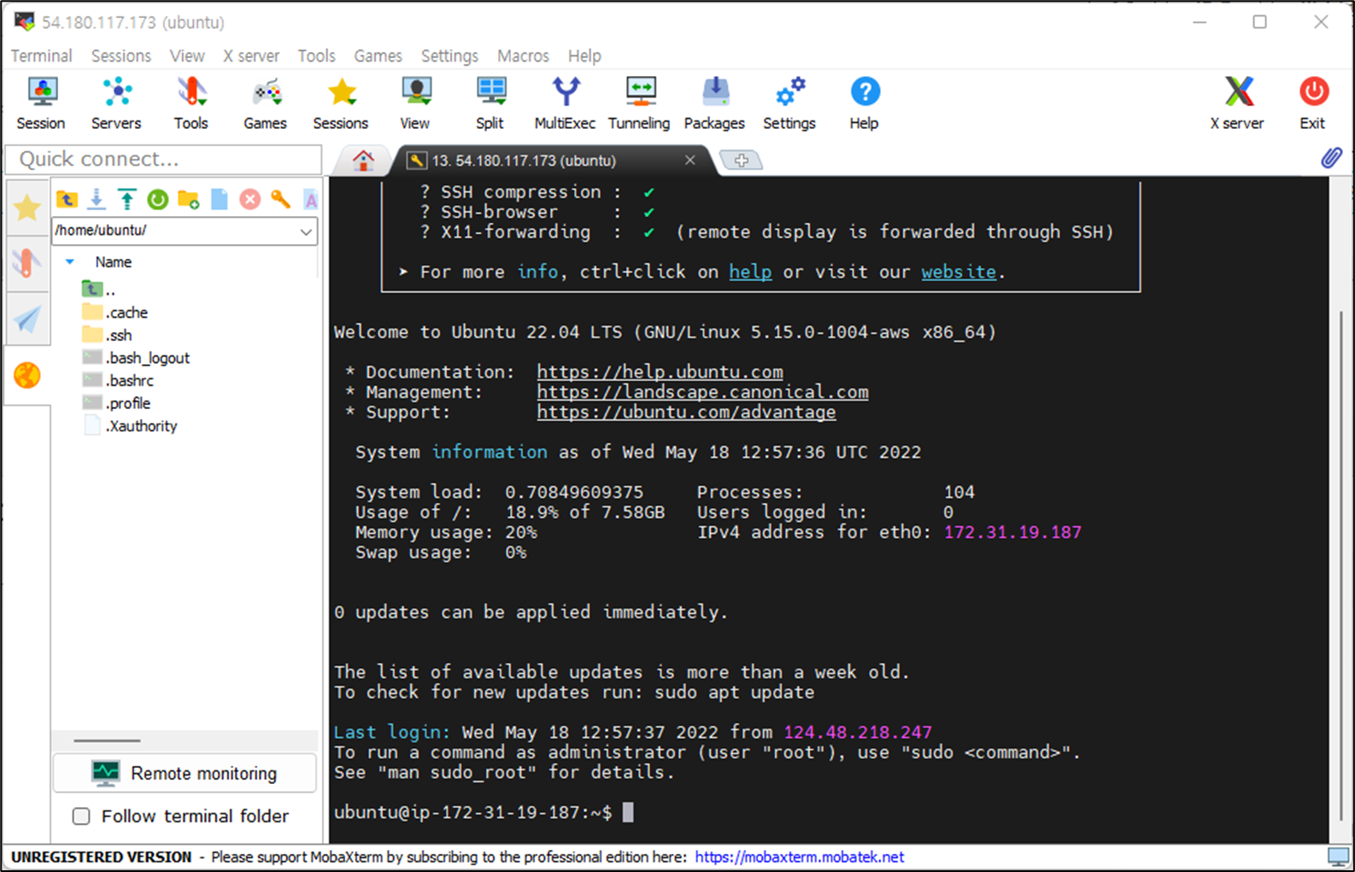Viewport: 1355px width, 872px height.
Task: Click the View toolbar icon
Action: [415, 103]
